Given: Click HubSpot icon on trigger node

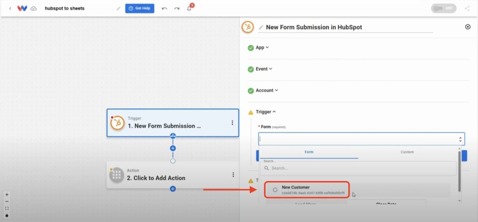Looking at the screenshot, I should [x=117, y=123].
